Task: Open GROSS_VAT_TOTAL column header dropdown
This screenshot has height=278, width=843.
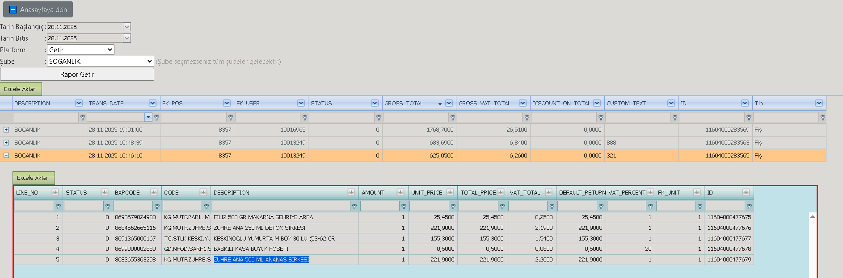Action: coord(523,103)
